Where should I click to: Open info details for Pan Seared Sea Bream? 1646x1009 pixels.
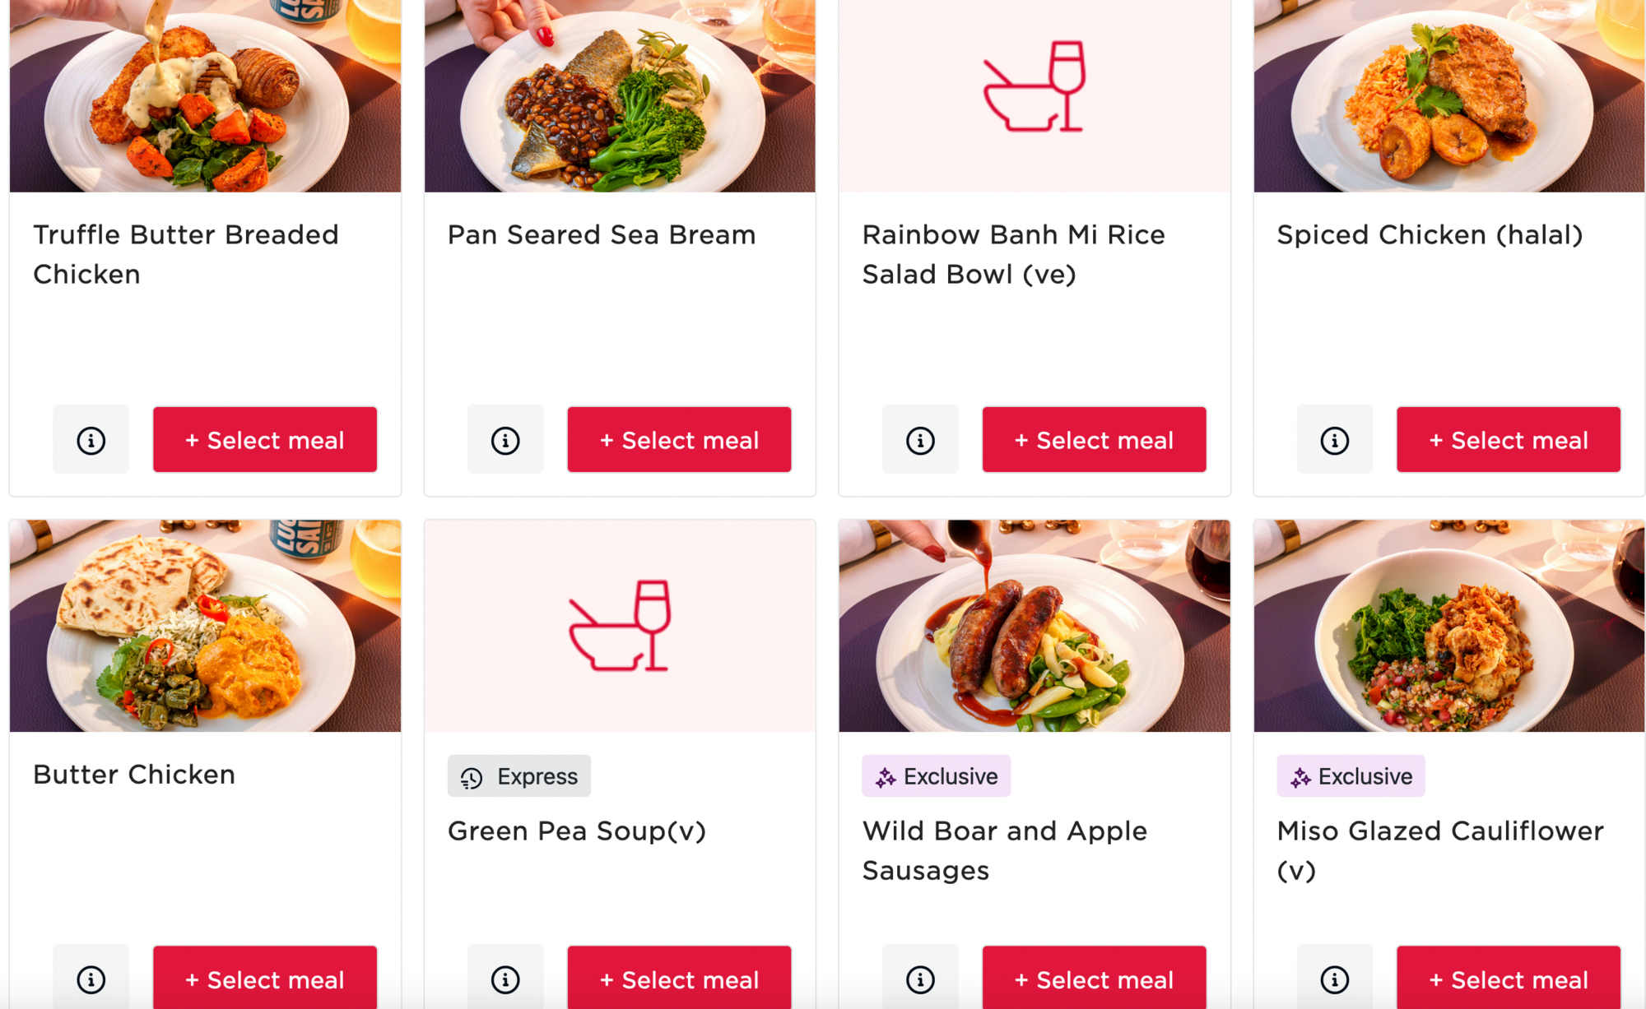point(504,439)
